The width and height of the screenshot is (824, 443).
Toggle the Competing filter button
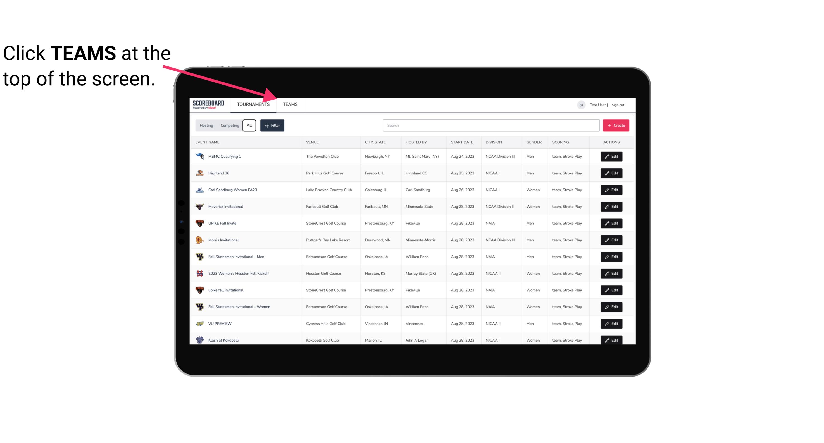click(x=229, y=126)
